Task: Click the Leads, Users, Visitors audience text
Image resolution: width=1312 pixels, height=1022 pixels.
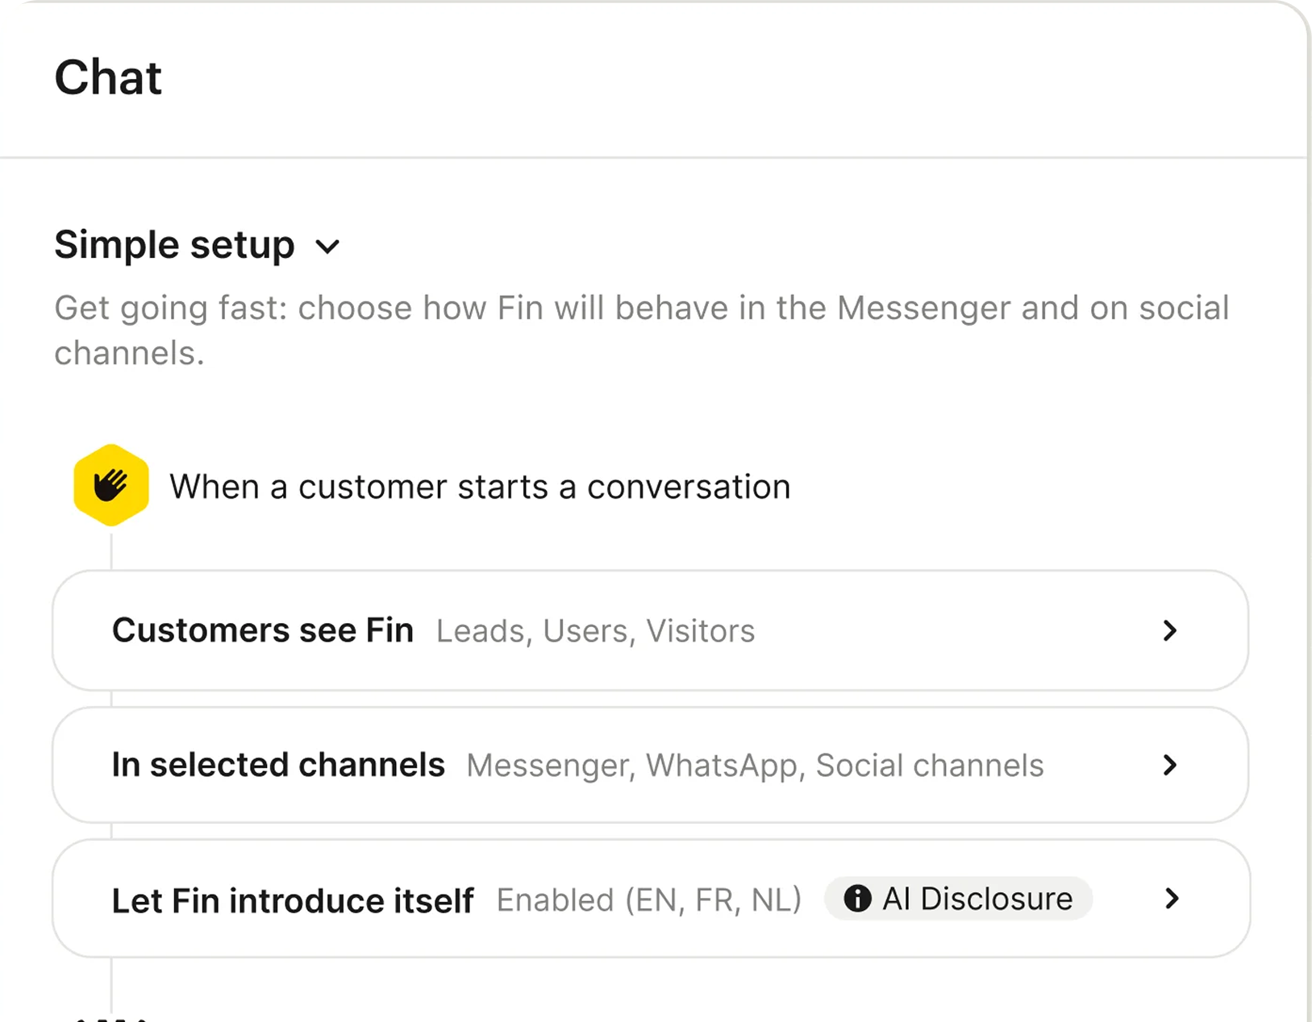Action: [596, 631]
